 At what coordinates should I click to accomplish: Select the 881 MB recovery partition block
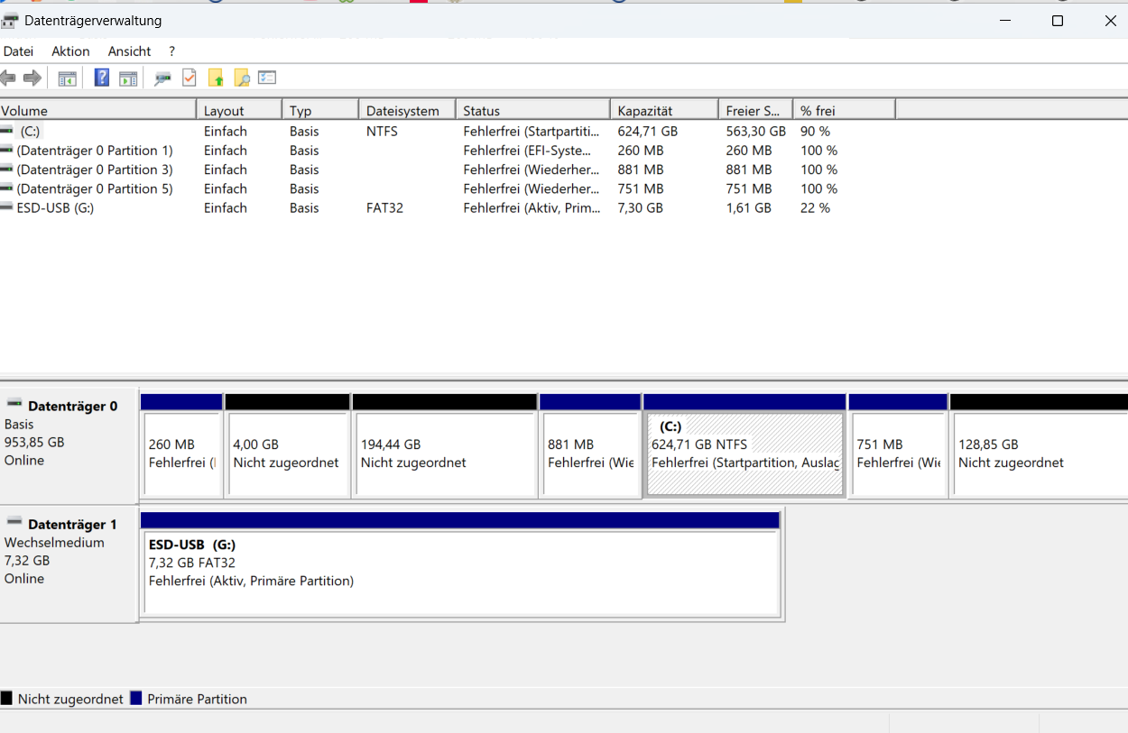(x=590, y=446)
